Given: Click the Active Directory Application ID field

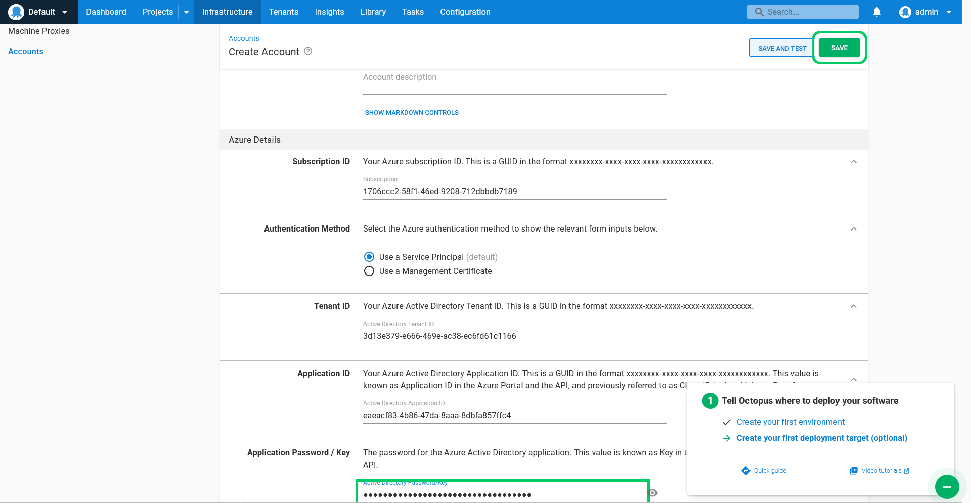Looking at the screenshot, I should pos(515,416).
